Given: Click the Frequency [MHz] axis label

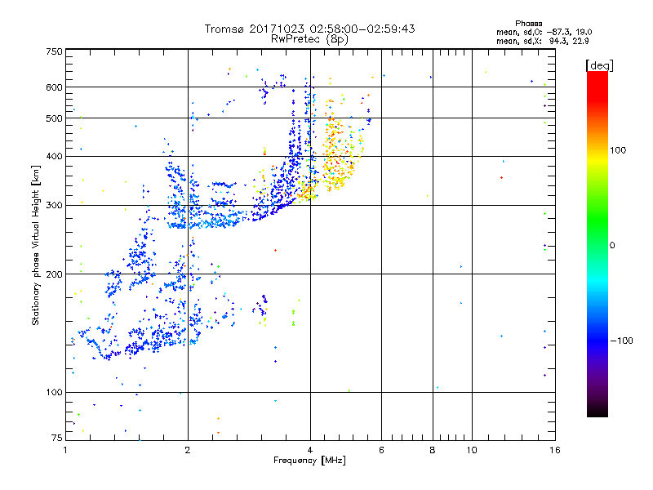Looking at the screenshot, I should pos(309,461).
